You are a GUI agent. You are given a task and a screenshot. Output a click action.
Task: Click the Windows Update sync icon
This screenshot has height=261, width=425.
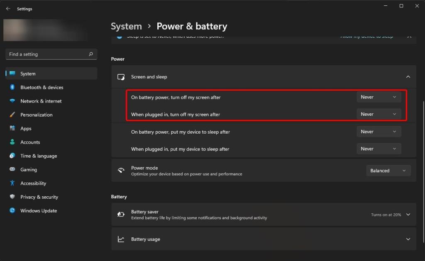12,210
